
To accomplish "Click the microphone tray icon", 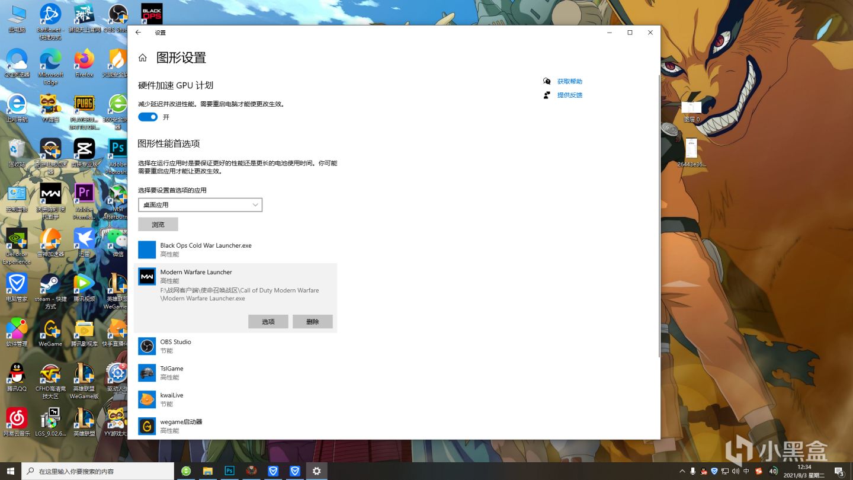I will coord(692,471).
